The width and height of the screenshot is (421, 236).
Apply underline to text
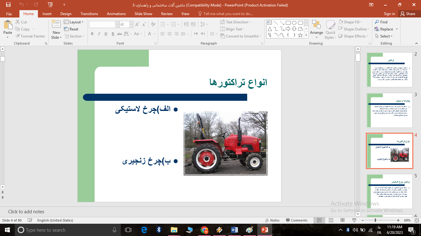pos(106,34)
